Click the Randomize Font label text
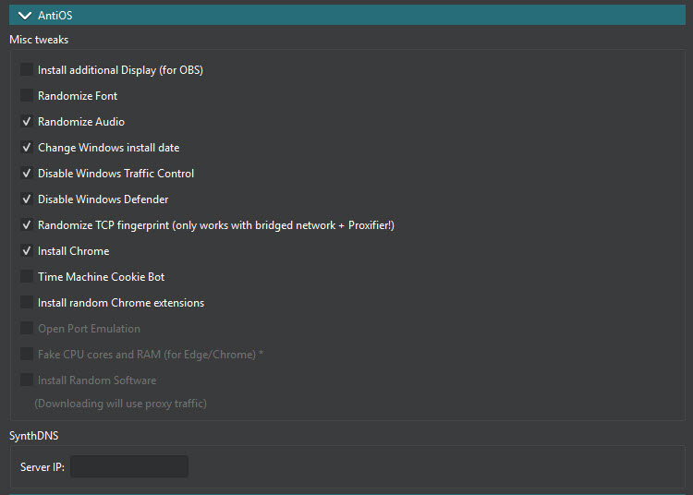693x495 pixels. [78, 96]
